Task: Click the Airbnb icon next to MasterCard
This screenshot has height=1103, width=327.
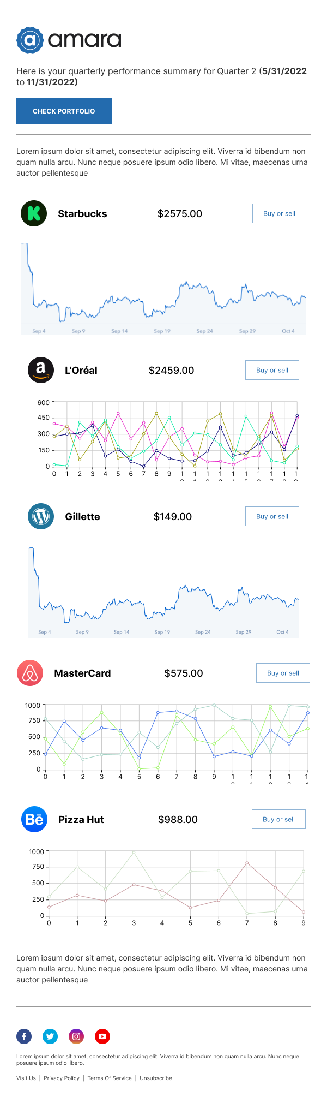Action: pyautogui.click(x=30, y=673)
